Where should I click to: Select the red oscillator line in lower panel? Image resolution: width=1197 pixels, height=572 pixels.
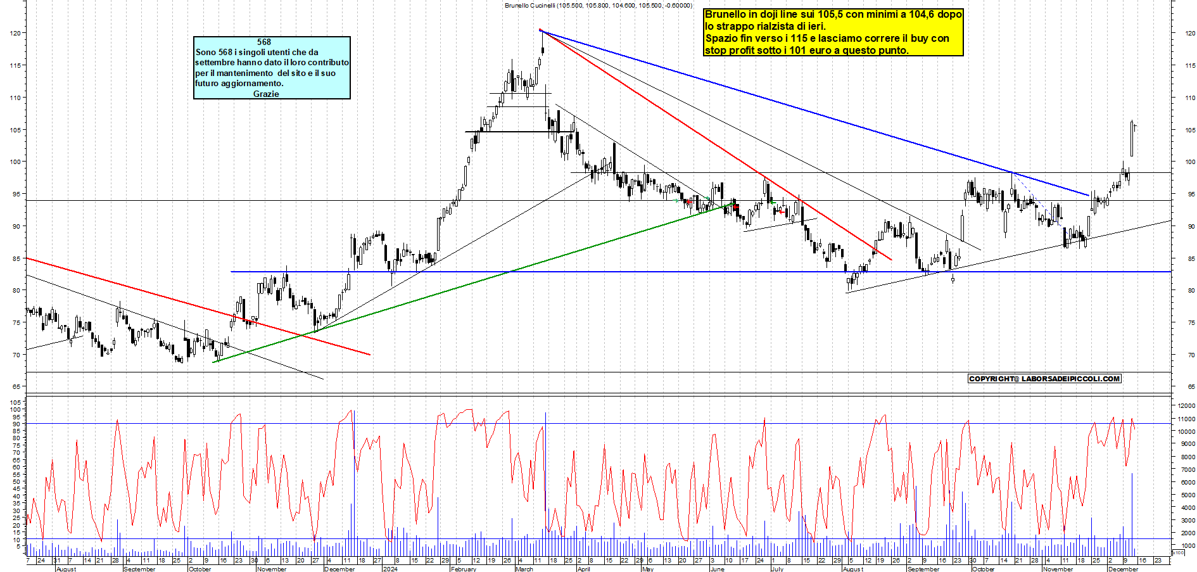(x=579, y=475)
